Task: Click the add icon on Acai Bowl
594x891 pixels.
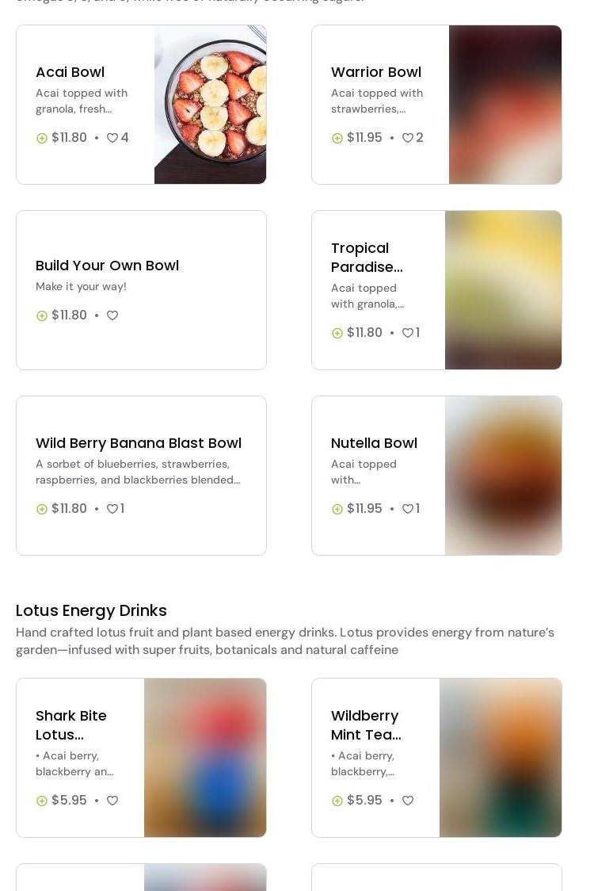Action: 42,138
